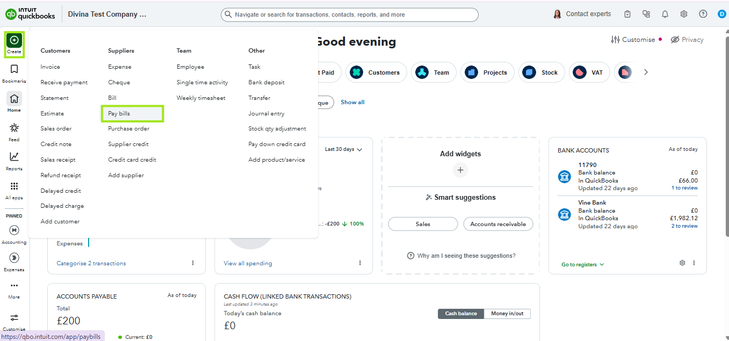Viewport: 729px width, 341px height.
Task: Switch cash flow to Money in/out
Action: point(507,314)
